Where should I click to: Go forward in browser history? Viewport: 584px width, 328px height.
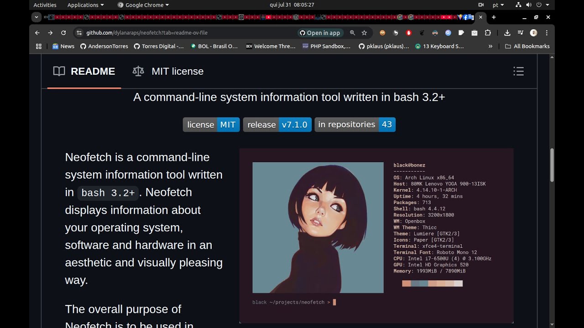[x=50, y=33]
